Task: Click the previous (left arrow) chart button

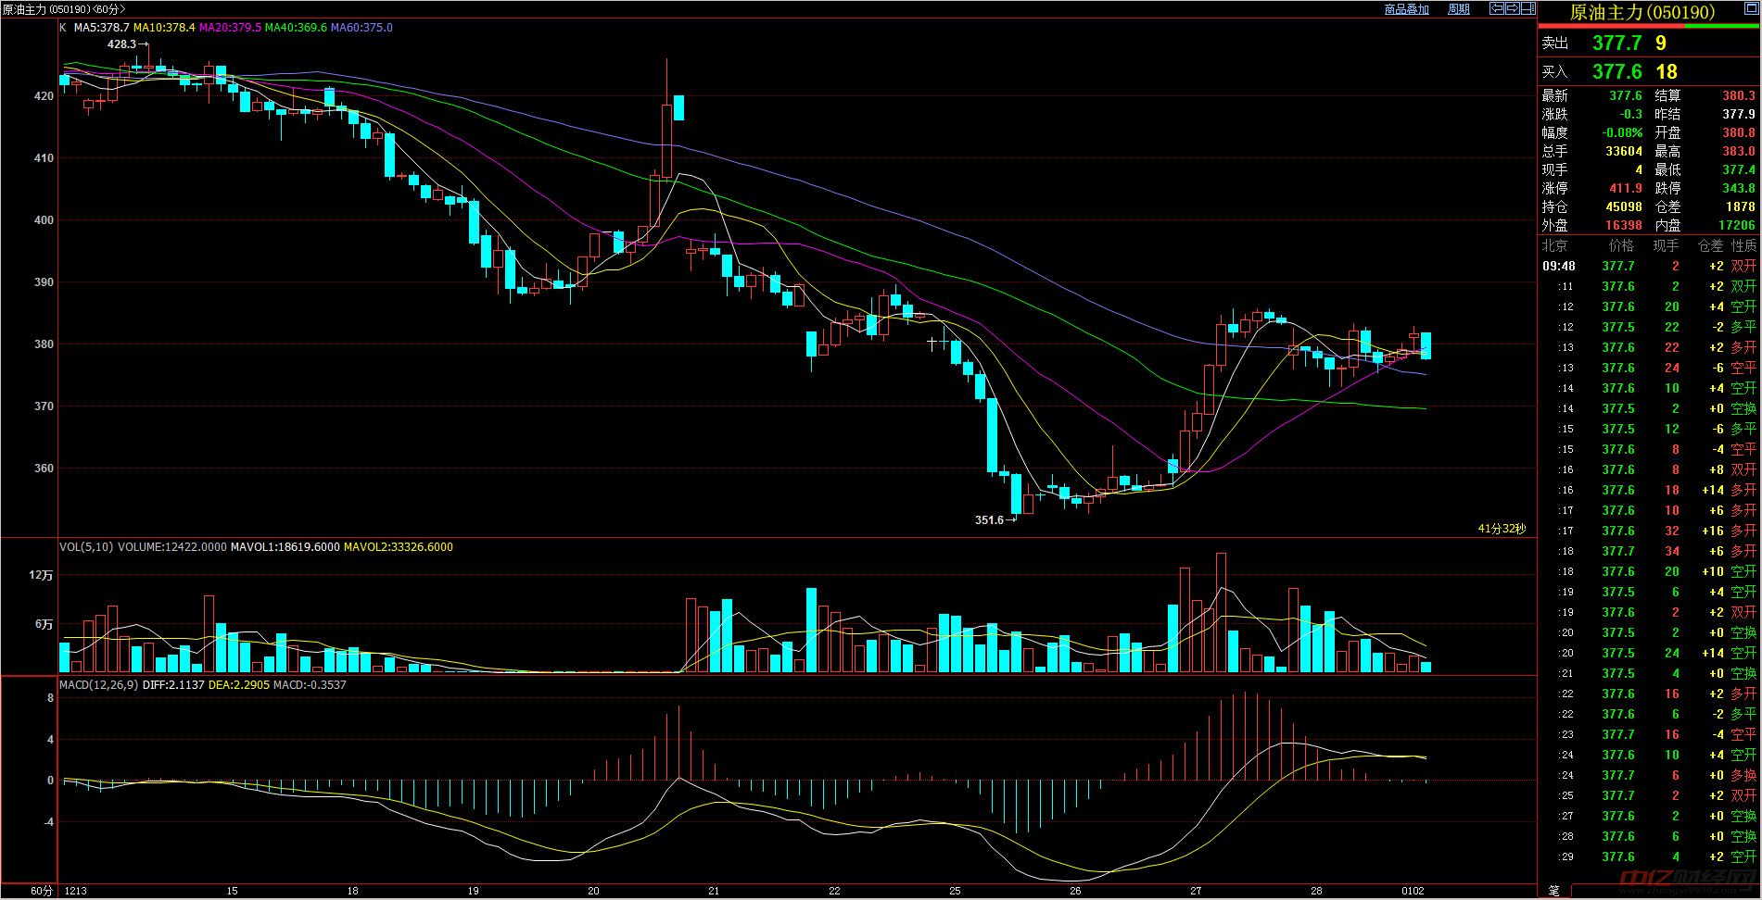Action: pos(1496,8)
